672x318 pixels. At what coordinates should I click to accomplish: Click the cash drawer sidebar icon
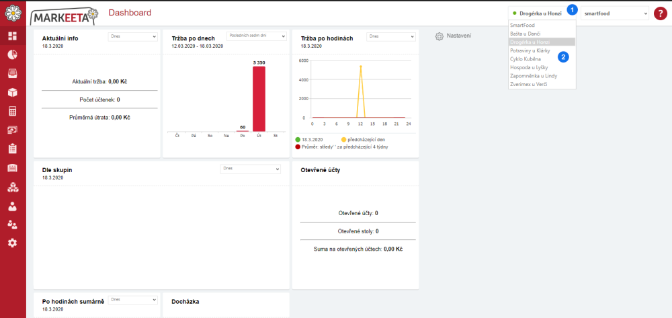pyautogui.click(x=13, y=74)
